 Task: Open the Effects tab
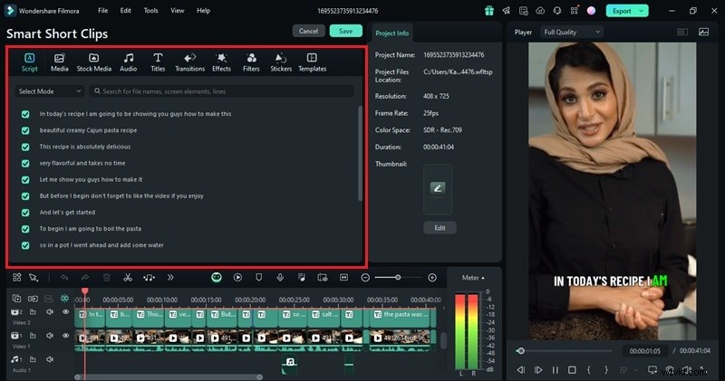tap(221, 62)
